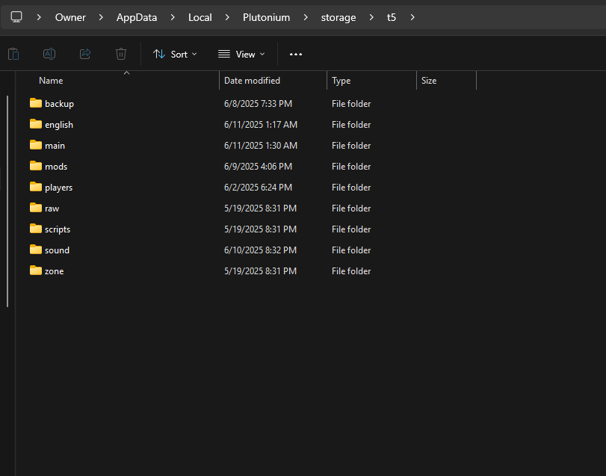Click the mods folder name

pos(56,166)
